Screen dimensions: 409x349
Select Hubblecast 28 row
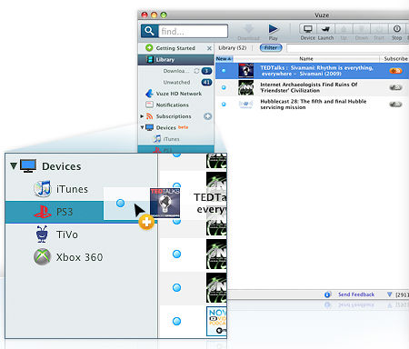point(312,105)
